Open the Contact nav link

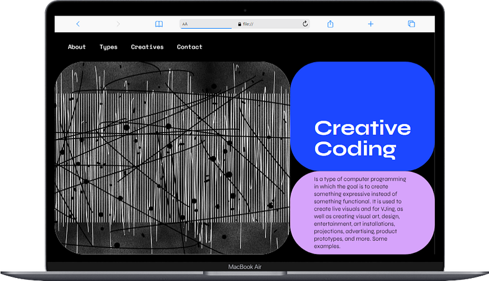pos(190,47)
